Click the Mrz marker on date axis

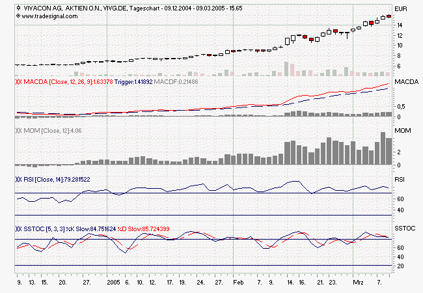pos(357,284)
